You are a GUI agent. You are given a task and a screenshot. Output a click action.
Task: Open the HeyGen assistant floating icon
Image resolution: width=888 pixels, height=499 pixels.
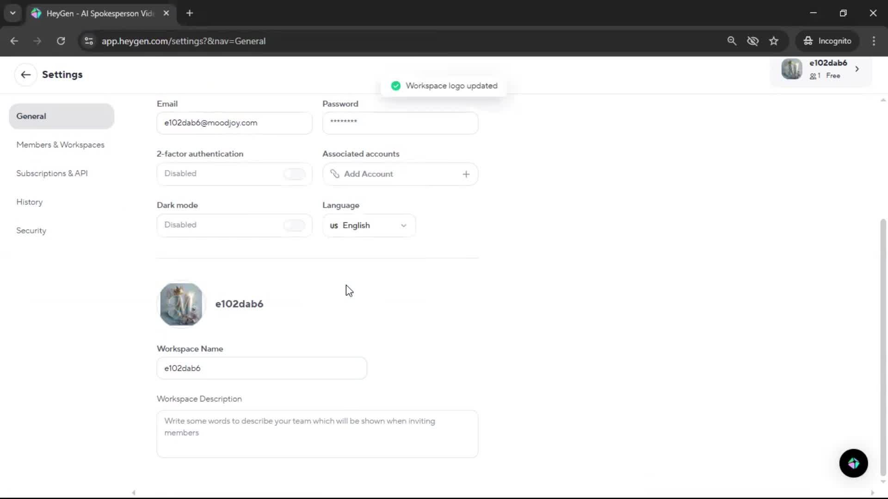(x=853, y=463)
